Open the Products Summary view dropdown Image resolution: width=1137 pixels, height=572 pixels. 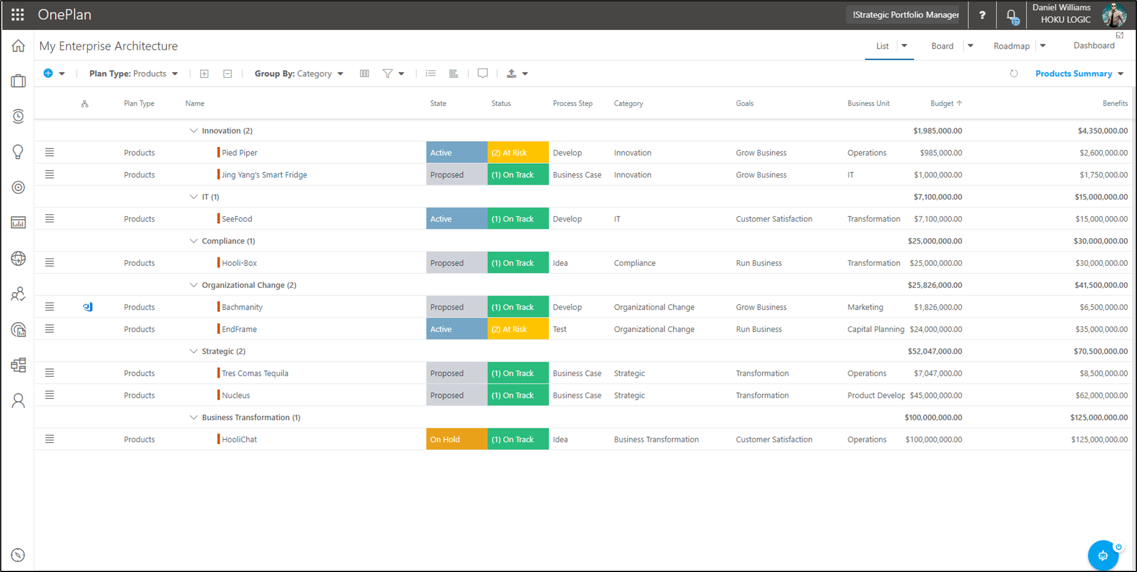1079,74
